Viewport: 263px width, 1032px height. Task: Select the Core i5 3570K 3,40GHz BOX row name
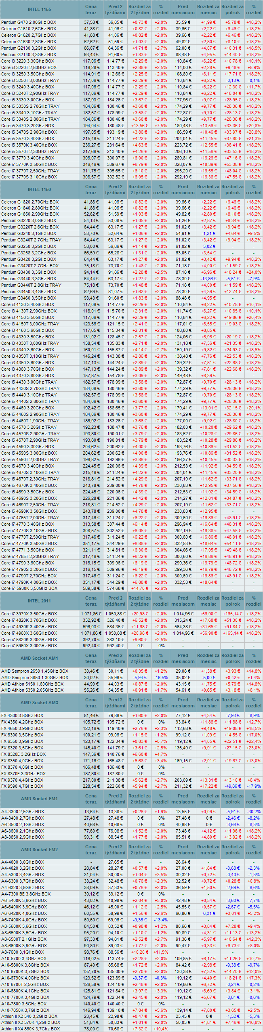[x=29, y=145]
